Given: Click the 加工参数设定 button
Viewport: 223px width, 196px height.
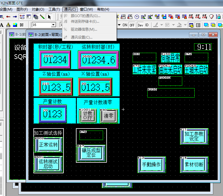Looking at the screenshot, I should tap(194, 136).
